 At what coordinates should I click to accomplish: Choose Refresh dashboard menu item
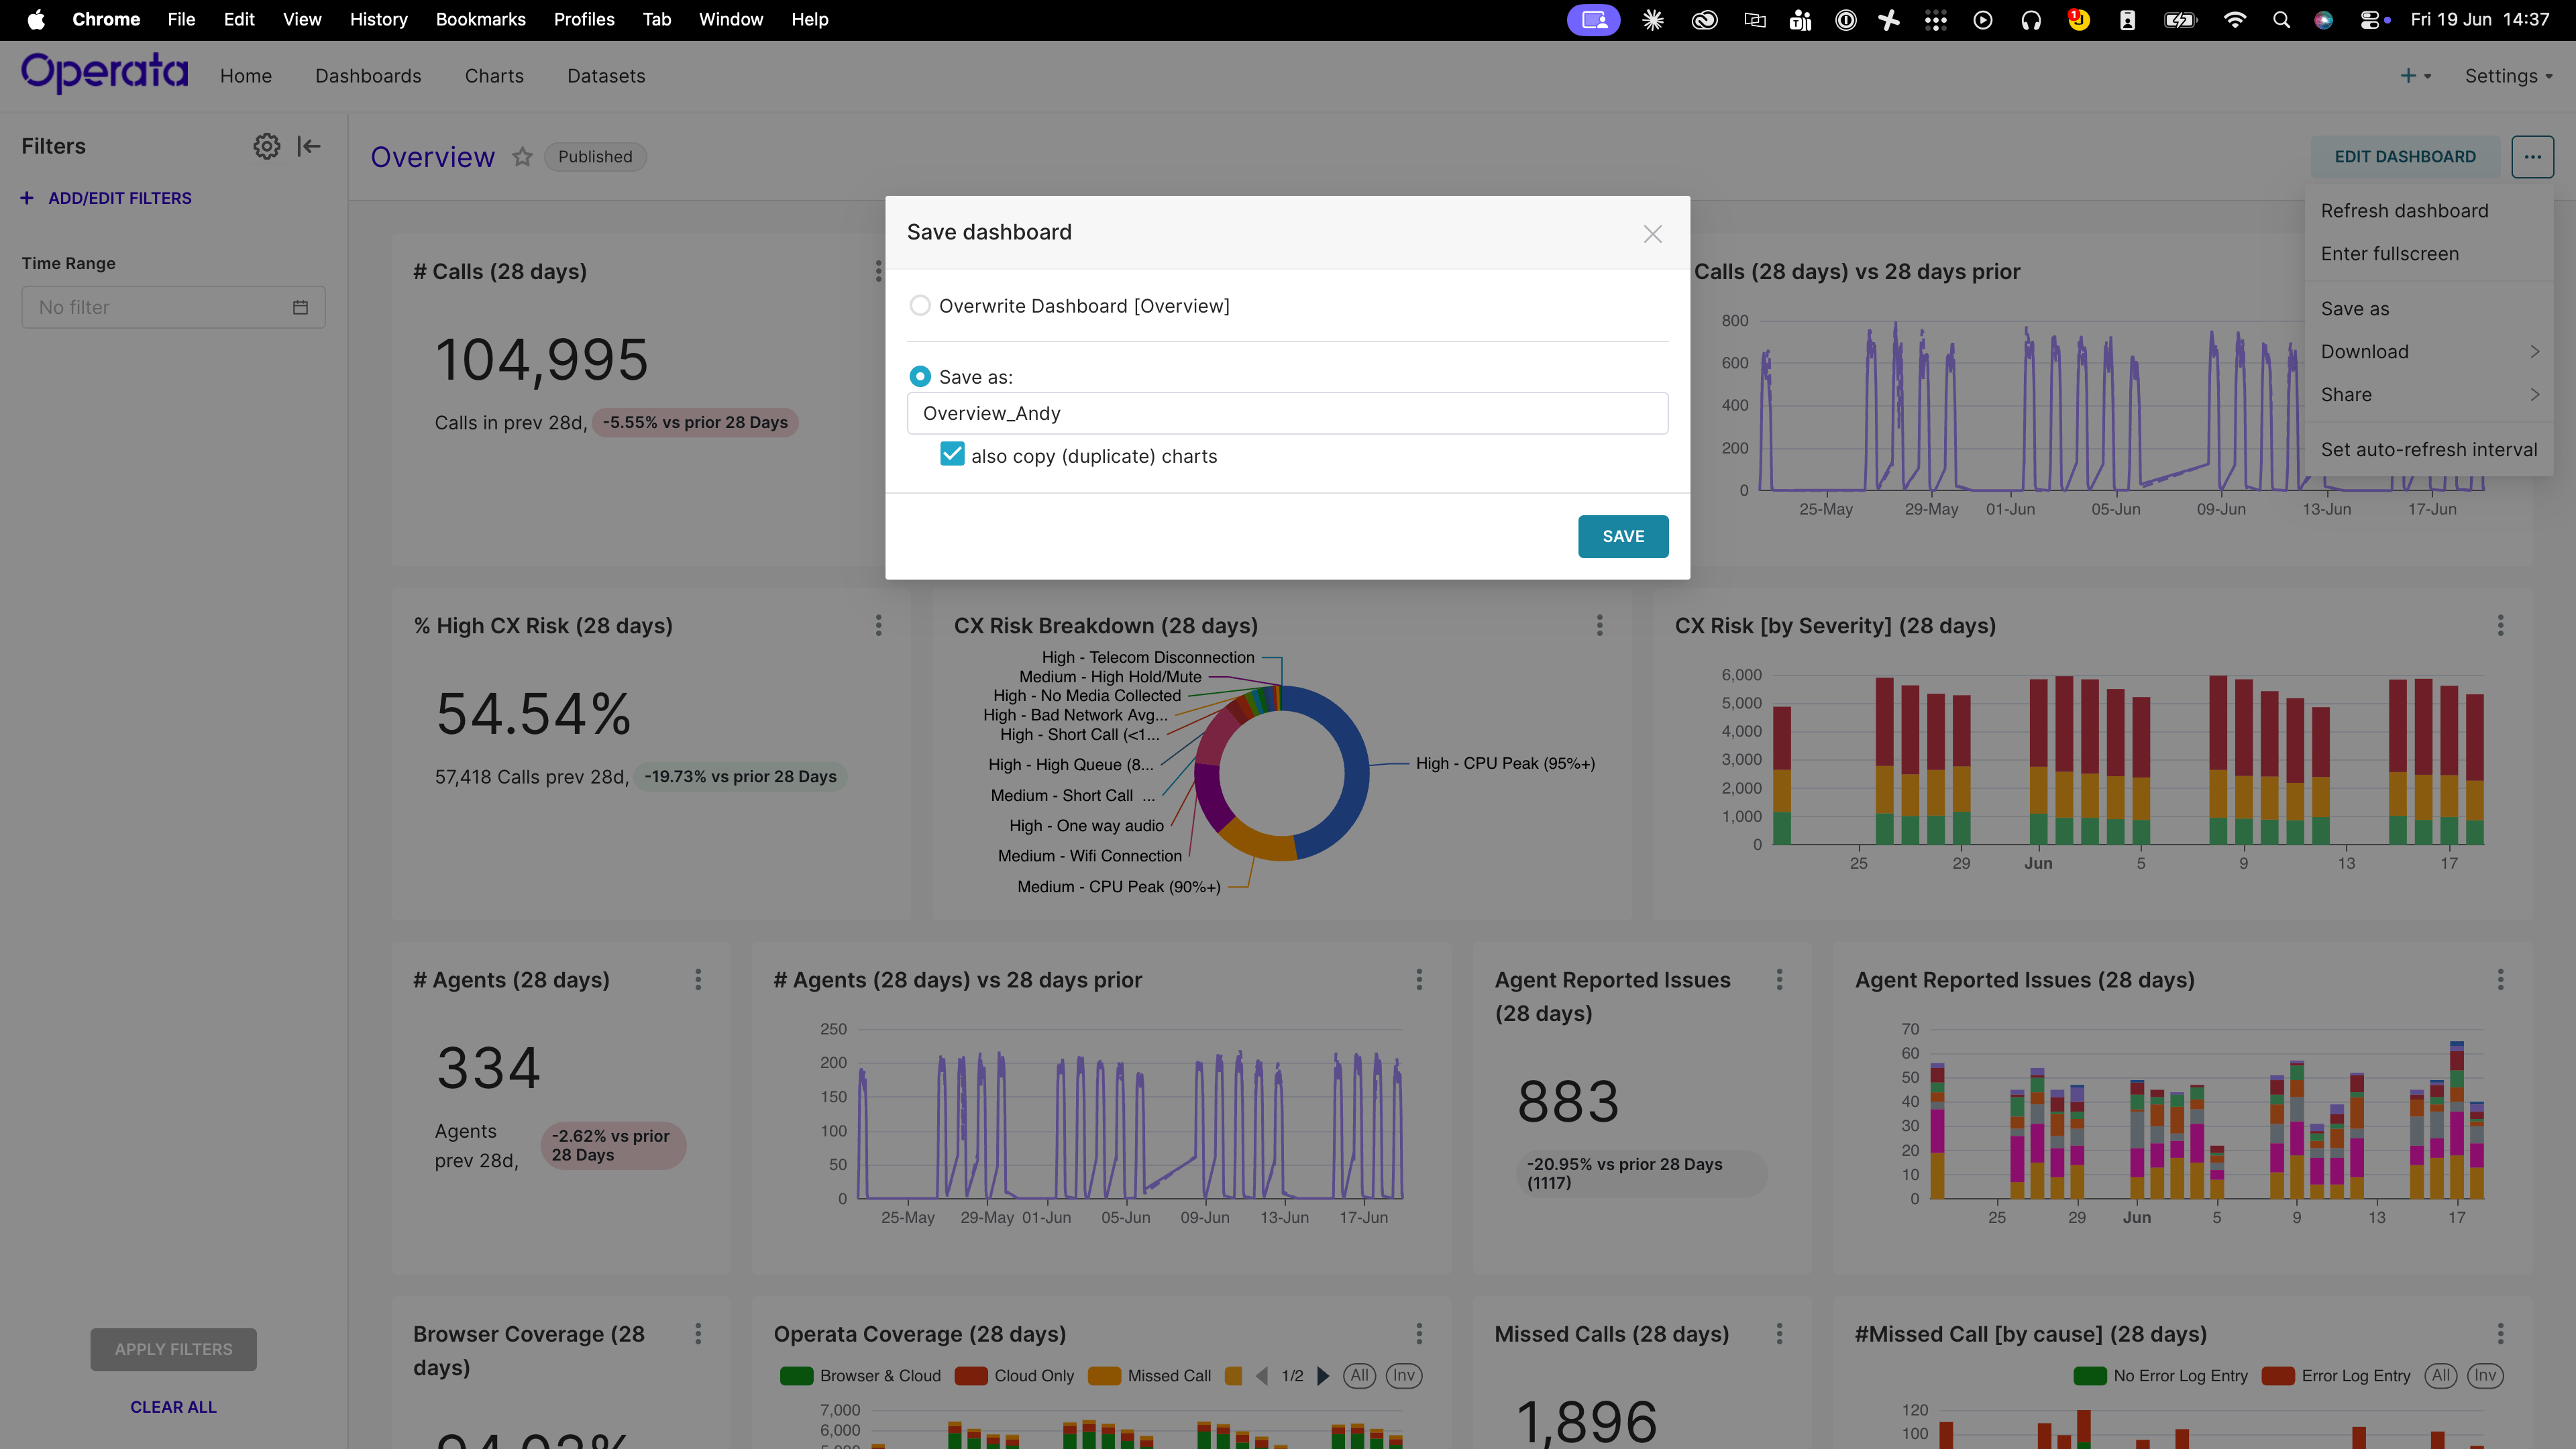[x=2429, y=211]
